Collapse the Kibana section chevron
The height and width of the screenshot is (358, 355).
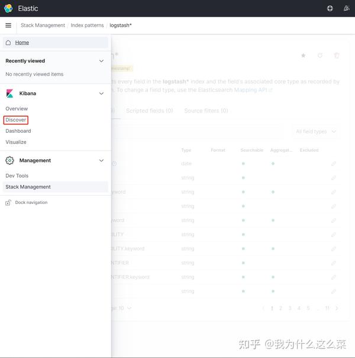(x=101, y=94)
